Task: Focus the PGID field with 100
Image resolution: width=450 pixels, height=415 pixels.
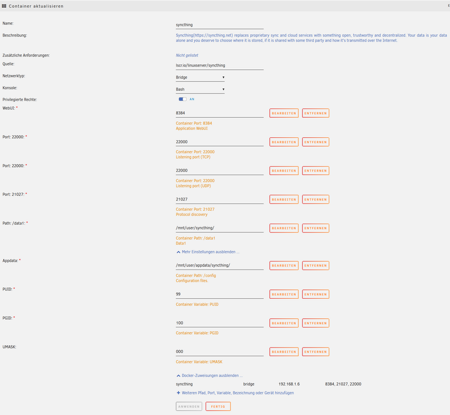Action: [x=219, y=323]
